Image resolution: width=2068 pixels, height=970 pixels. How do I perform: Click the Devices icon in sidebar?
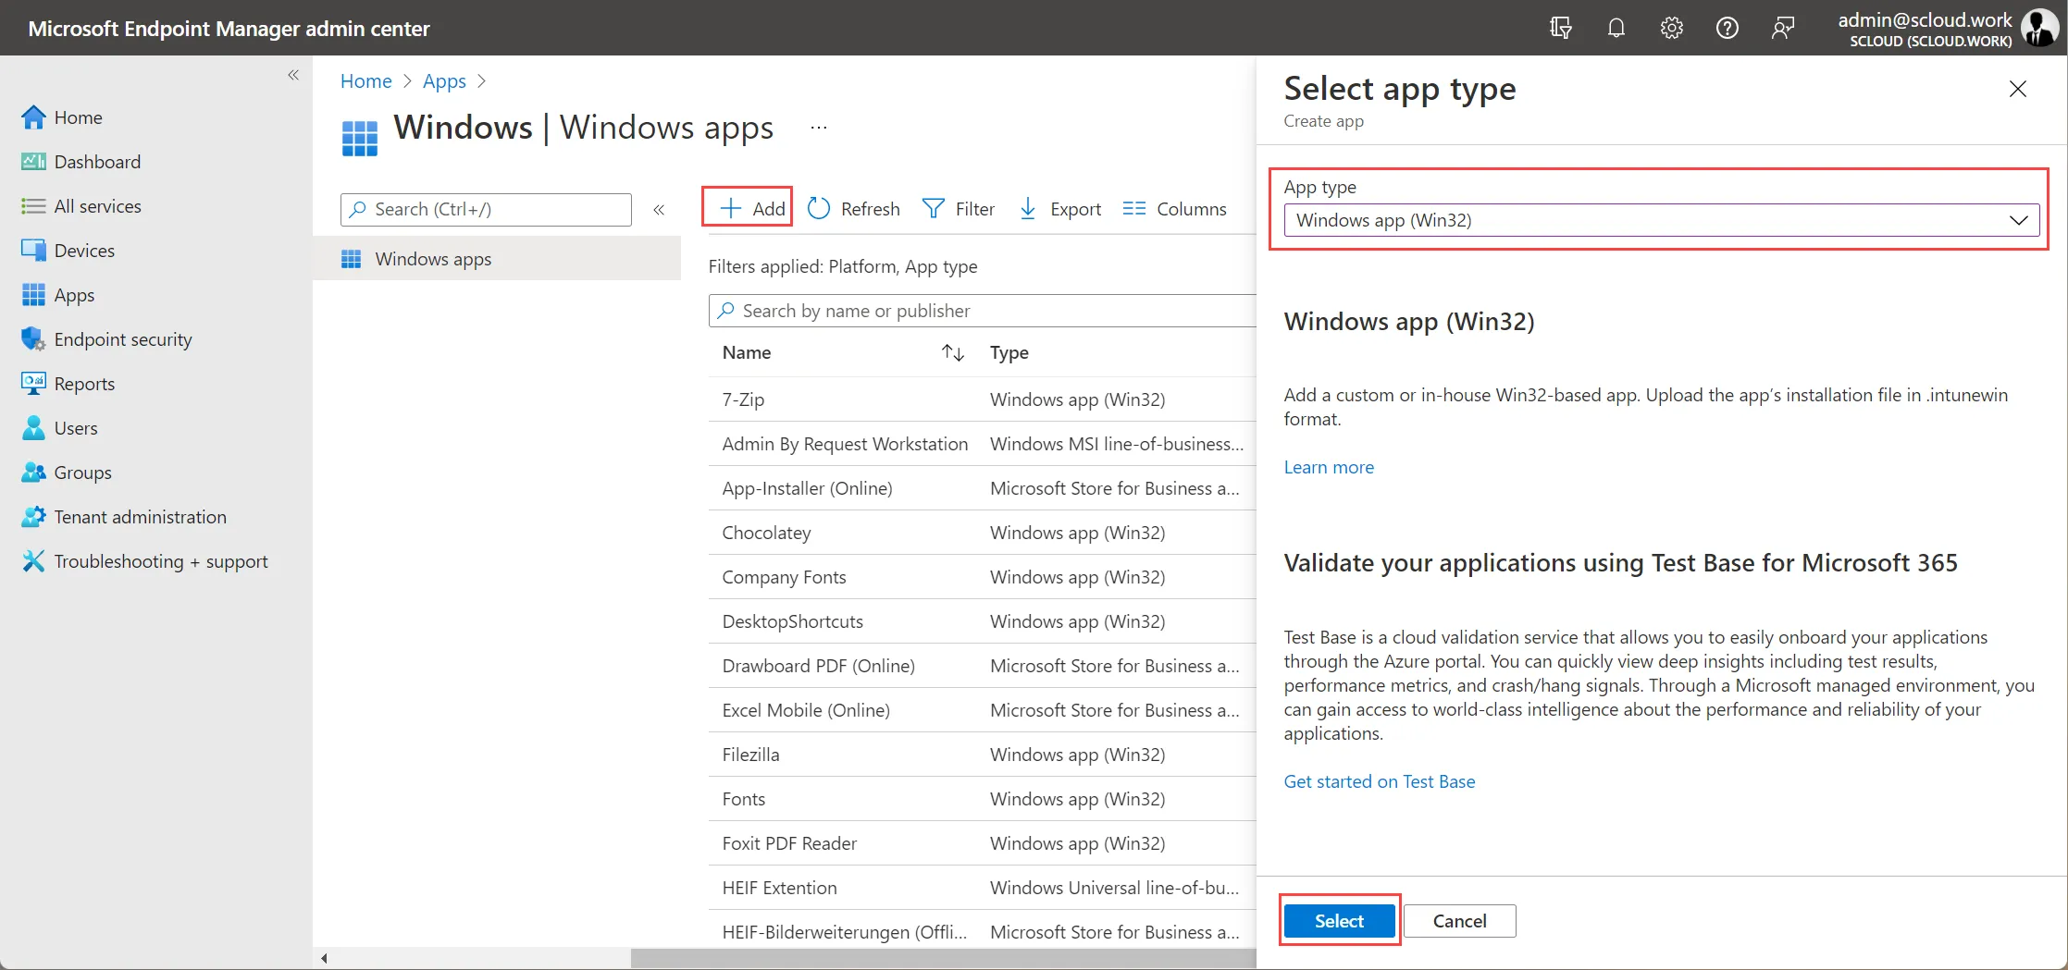pos(33,251)
